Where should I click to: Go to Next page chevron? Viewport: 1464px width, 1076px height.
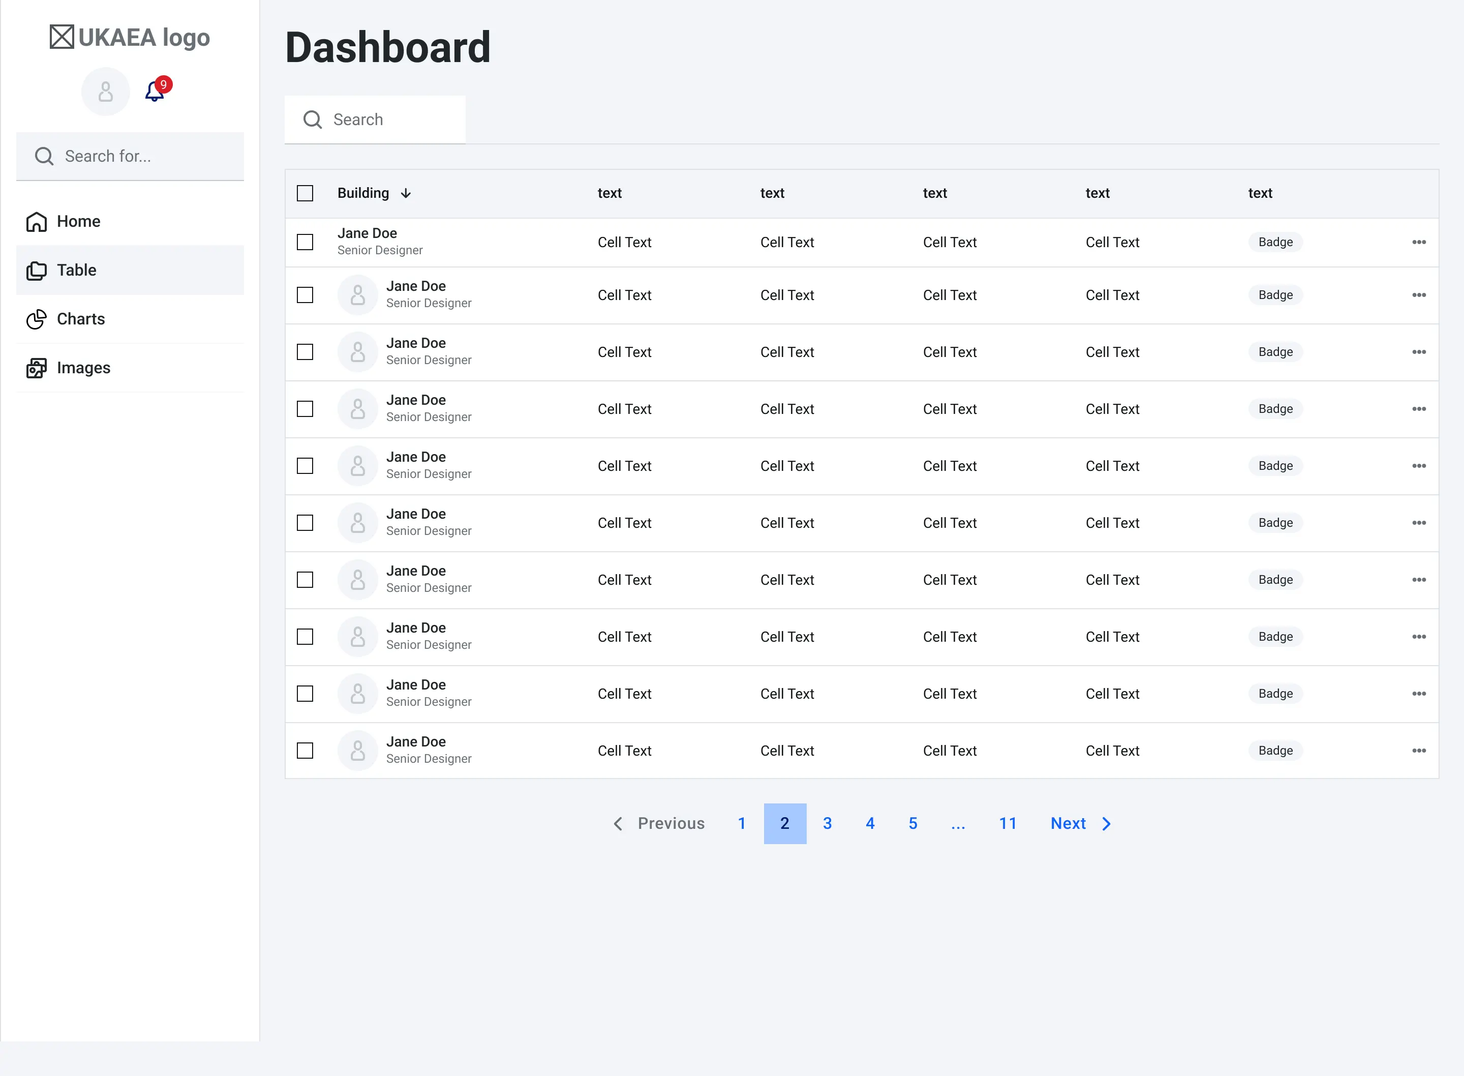[1106, 824]
